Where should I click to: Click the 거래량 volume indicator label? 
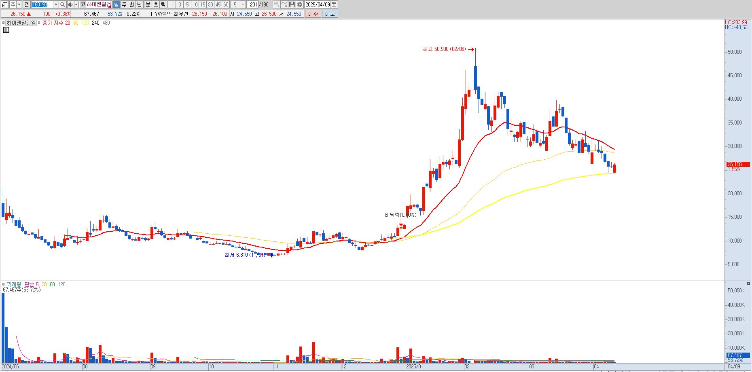[14, 284]
